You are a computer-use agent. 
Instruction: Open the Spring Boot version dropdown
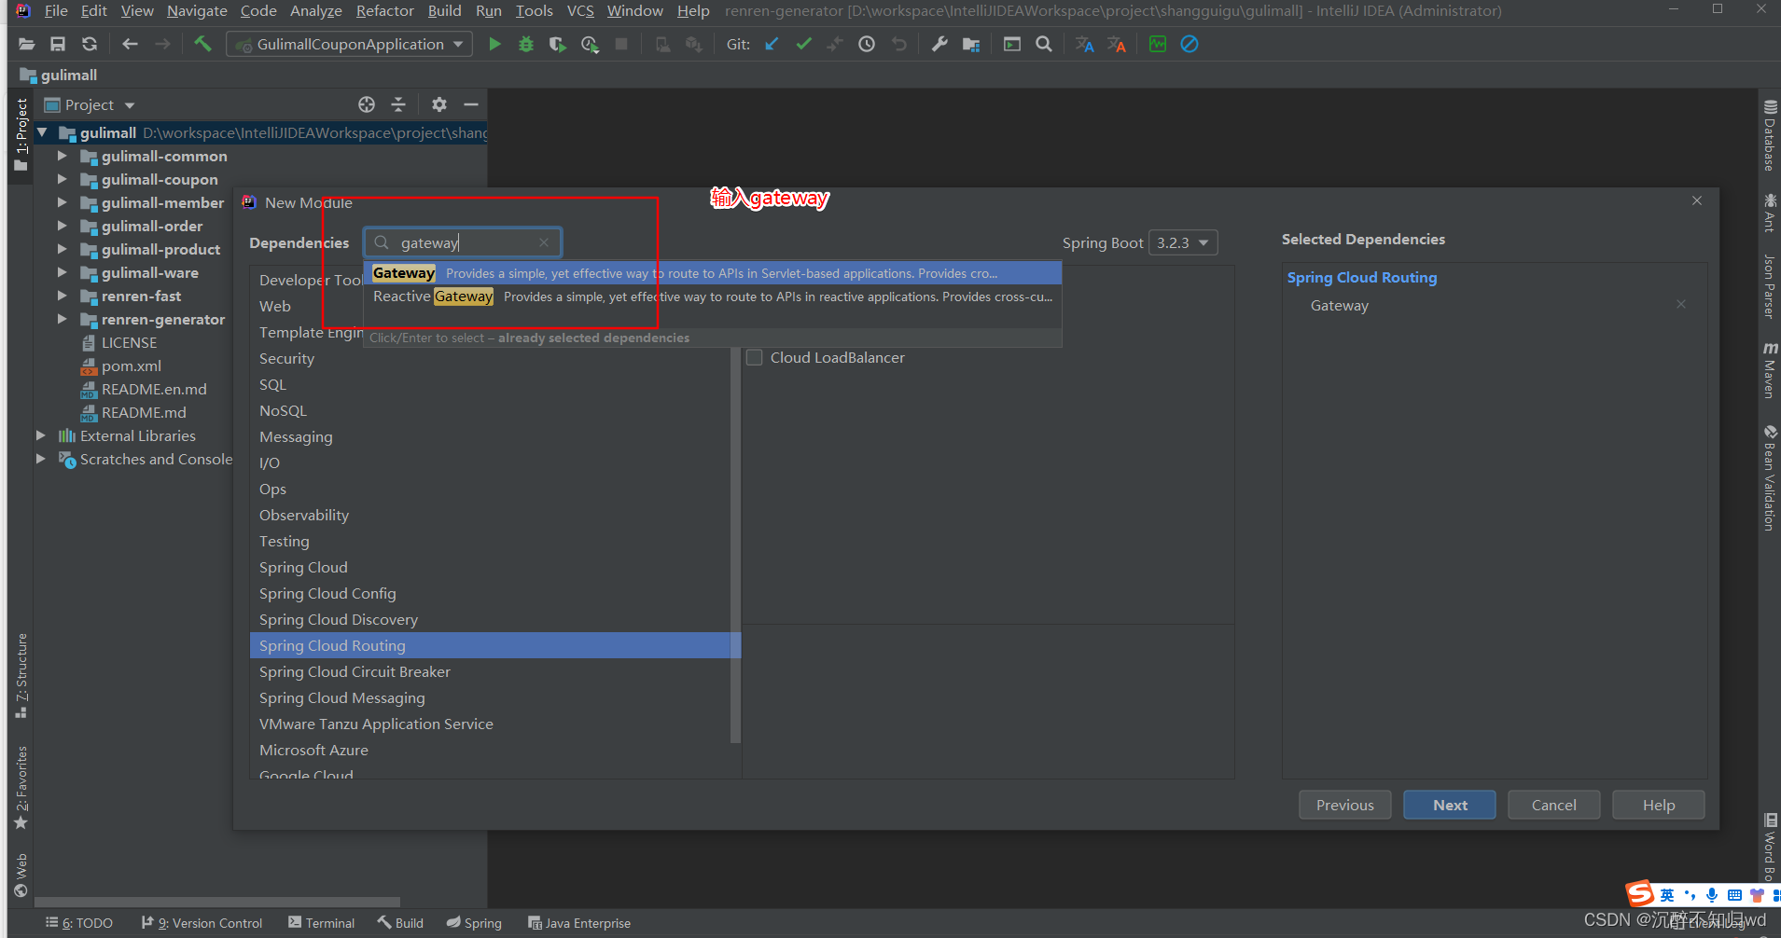point(1183,242)
